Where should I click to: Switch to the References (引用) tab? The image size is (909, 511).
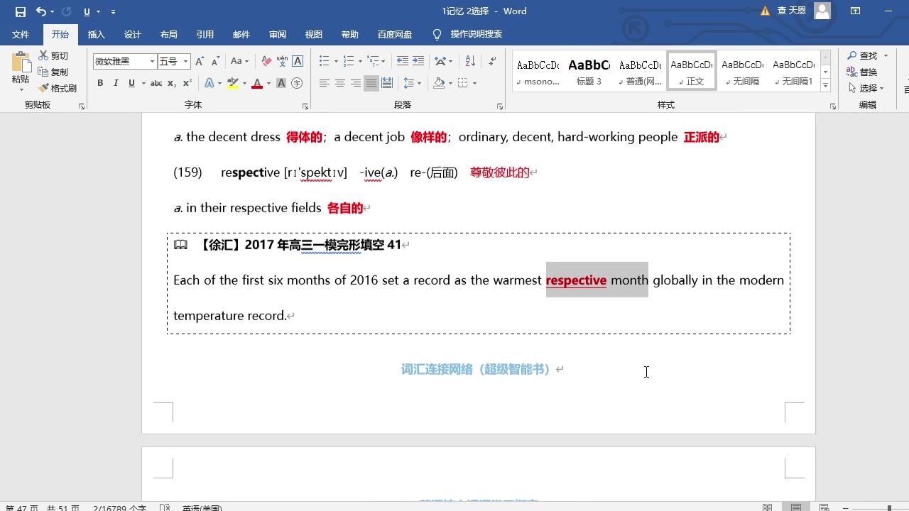tap(205, 35)
